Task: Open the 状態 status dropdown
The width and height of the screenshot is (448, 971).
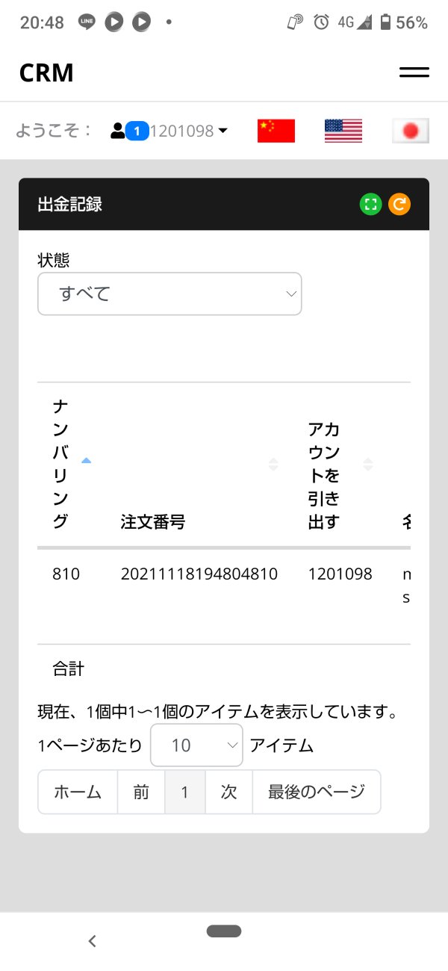Action: click(x=169, y=294)
